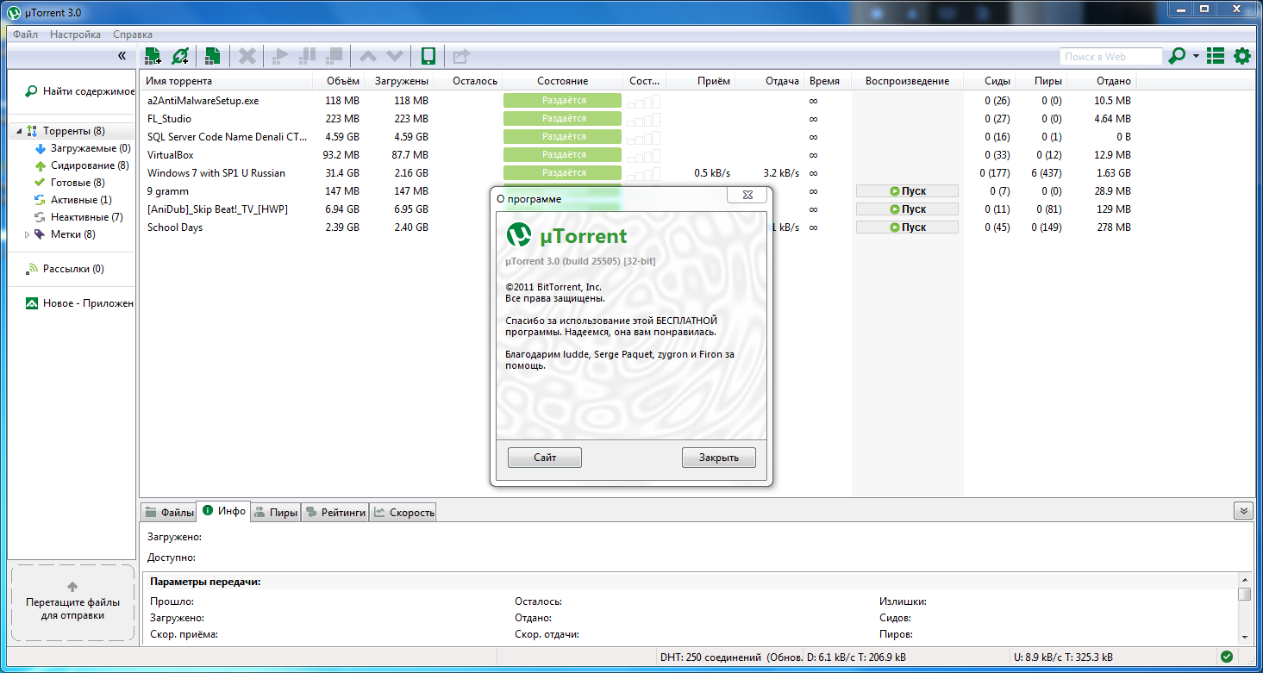Open Новое - Приложения sidebar item
This screenshot has height=673, width=1263.
79,303
